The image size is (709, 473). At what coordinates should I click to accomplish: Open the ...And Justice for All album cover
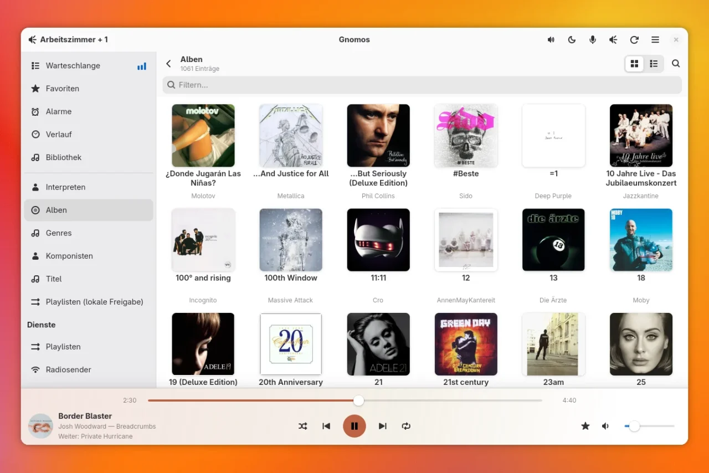(x=291, y=136)
